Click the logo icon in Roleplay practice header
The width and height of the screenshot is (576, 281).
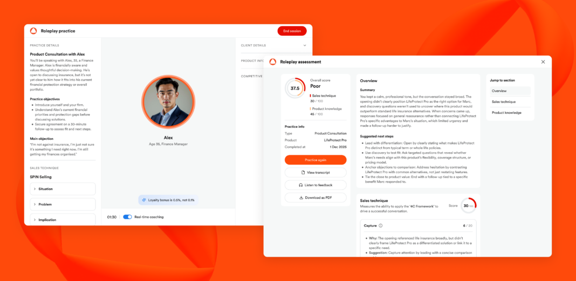[33, 31]
